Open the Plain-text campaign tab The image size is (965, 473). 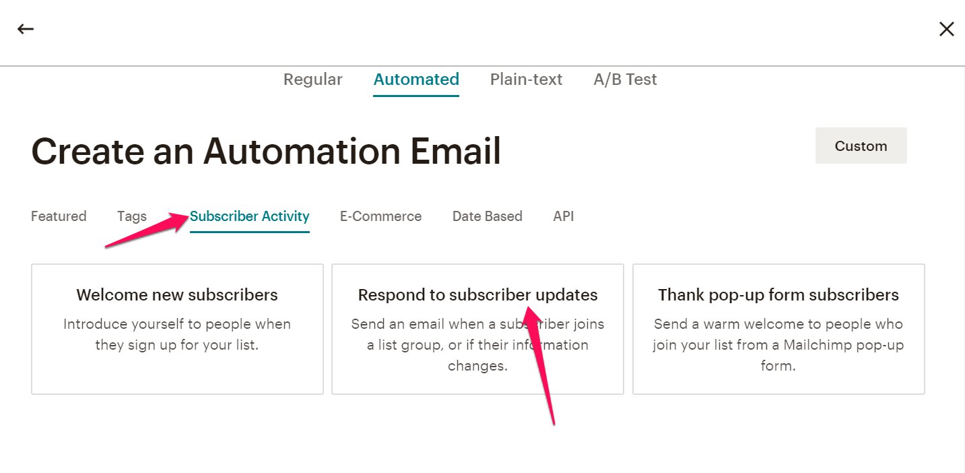526,80
